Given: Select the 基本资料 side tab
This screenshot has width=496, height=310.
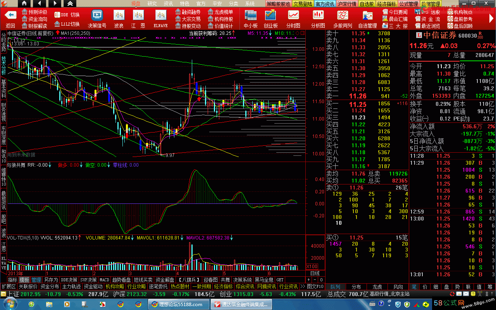Looking at the screenshot, I should tap(3, 88).
